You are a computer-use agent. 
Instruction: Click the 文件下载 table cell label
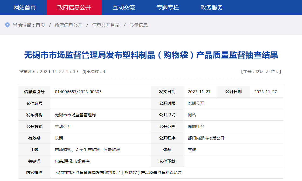coord(167,161)
